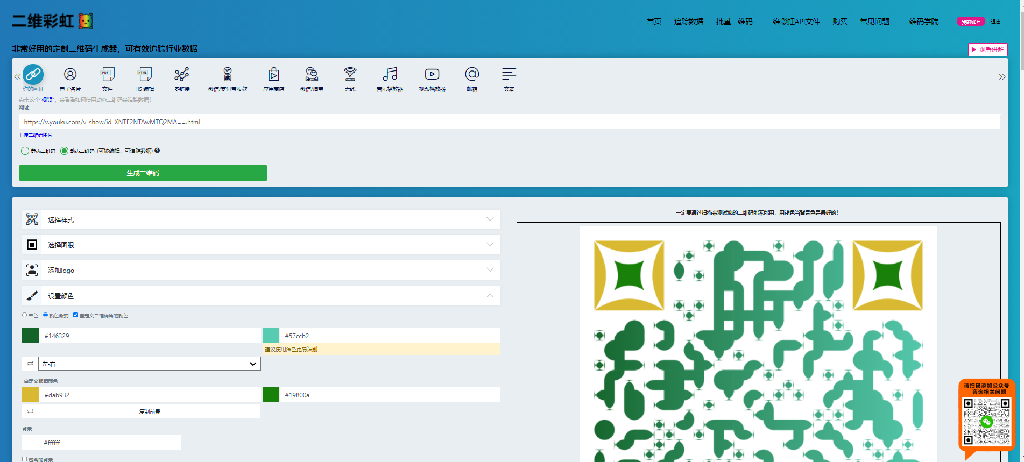
Task: Select the 静态二维码 radio button
Action: click(x=25, y=151)
